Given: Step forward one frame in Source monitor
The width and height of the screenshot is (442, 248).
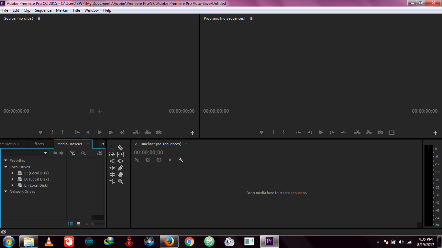Looking at the screenshot, I should point(111,132).
